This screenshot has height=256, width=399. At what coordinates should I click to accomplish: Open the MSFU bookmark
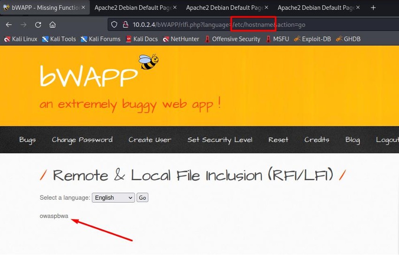pyautogui.click(x=277, y=39)
